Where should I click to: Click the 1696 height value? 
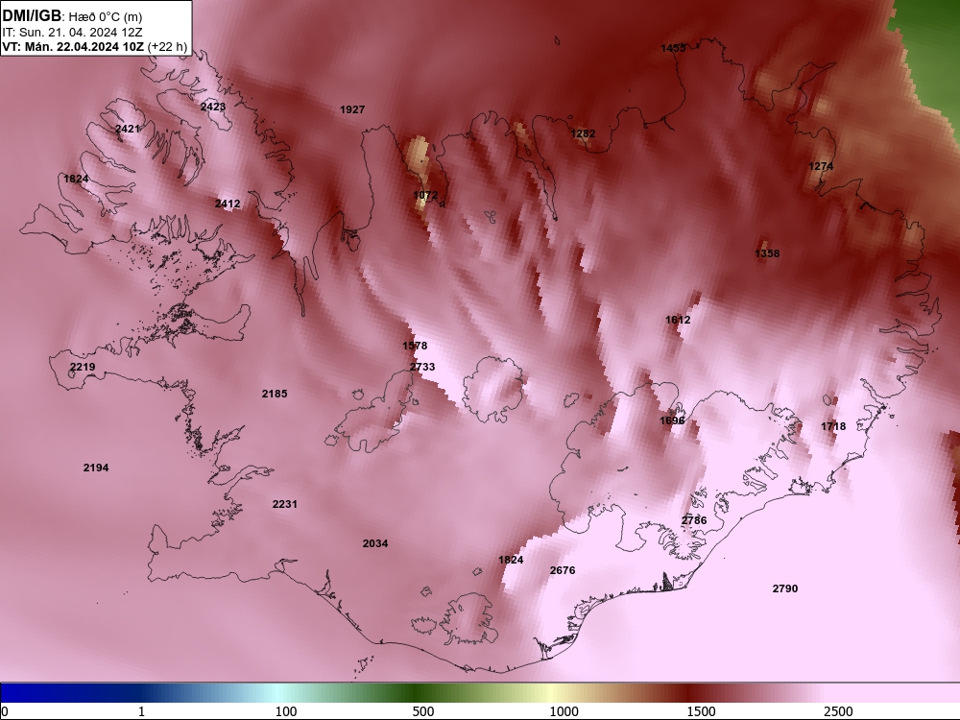(x=672, y=420)
